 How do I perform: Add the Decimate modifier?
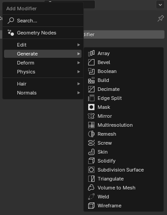[124, 89]
